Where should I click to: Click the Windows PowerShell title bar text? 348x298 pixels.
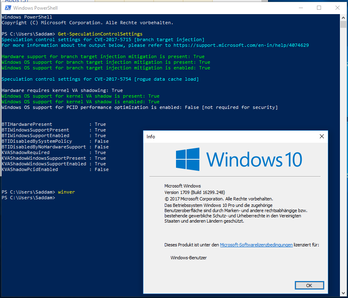pos(35,8)
